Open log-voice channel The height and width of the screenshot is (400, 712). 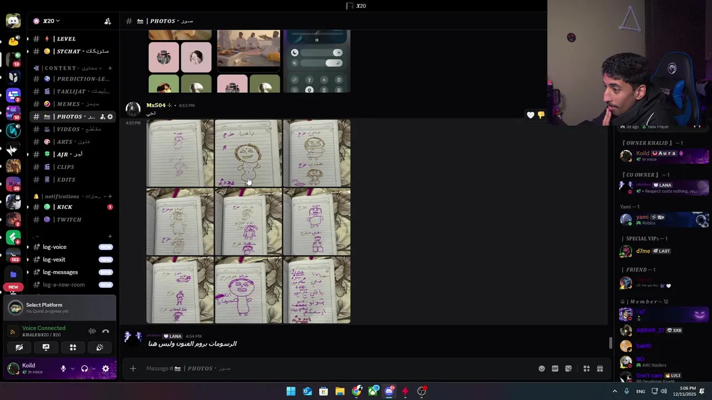tap(72, 247)
